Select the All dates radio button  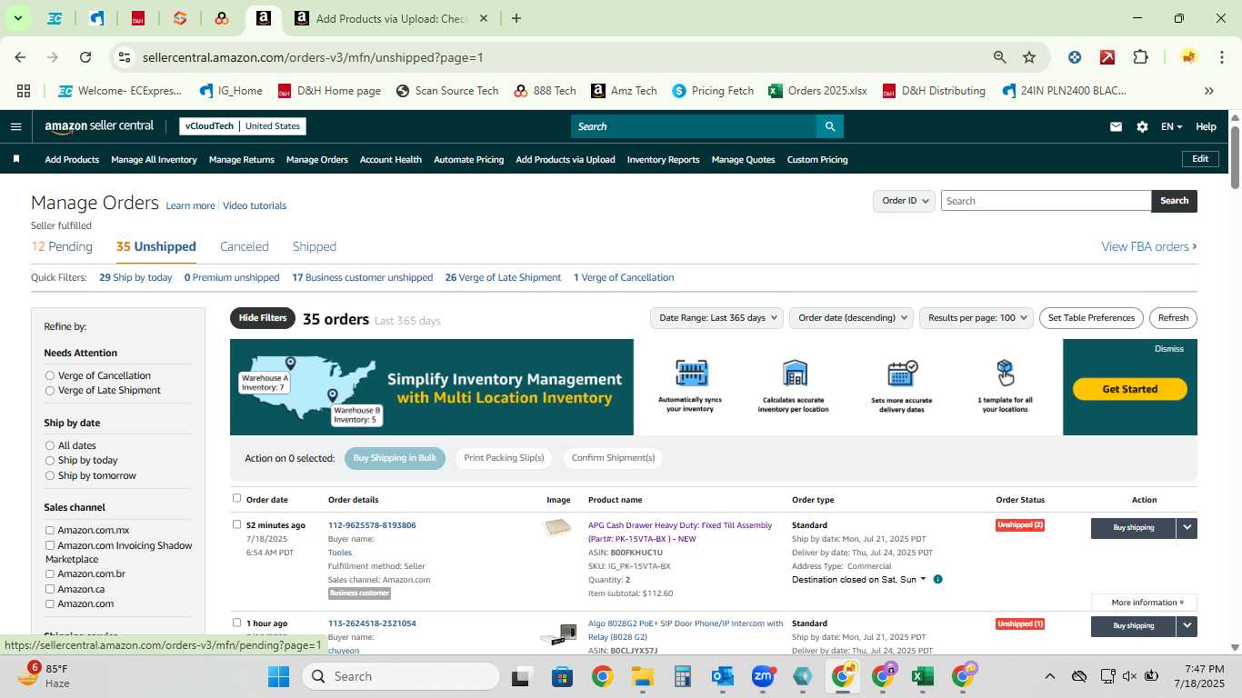[50, 445]
